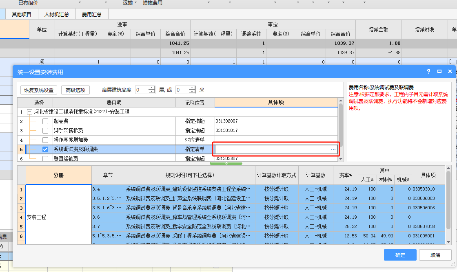
Task: Enable the 操作高度增加费 checkbox
Action: pos(45,140)
